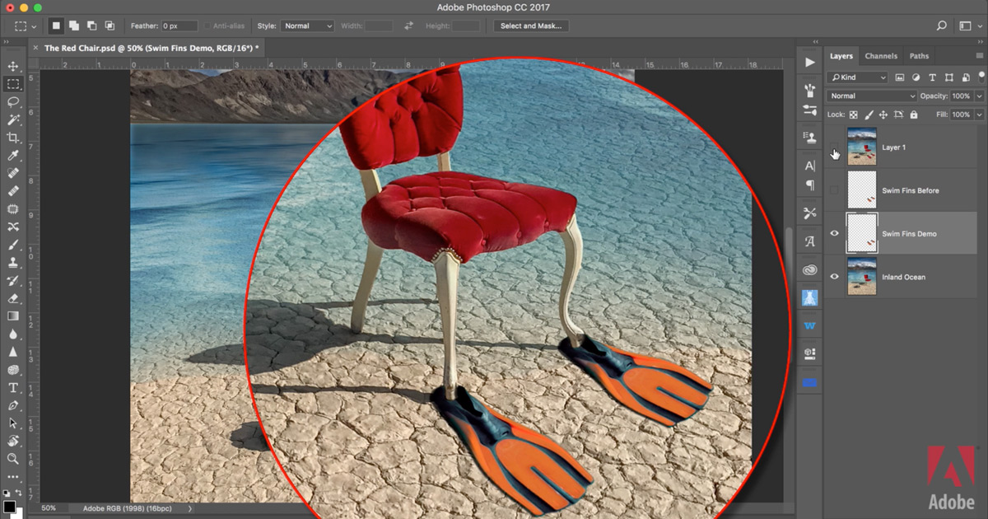
Task: Hide the Swim Fins Demo layer
Action: 835,234
